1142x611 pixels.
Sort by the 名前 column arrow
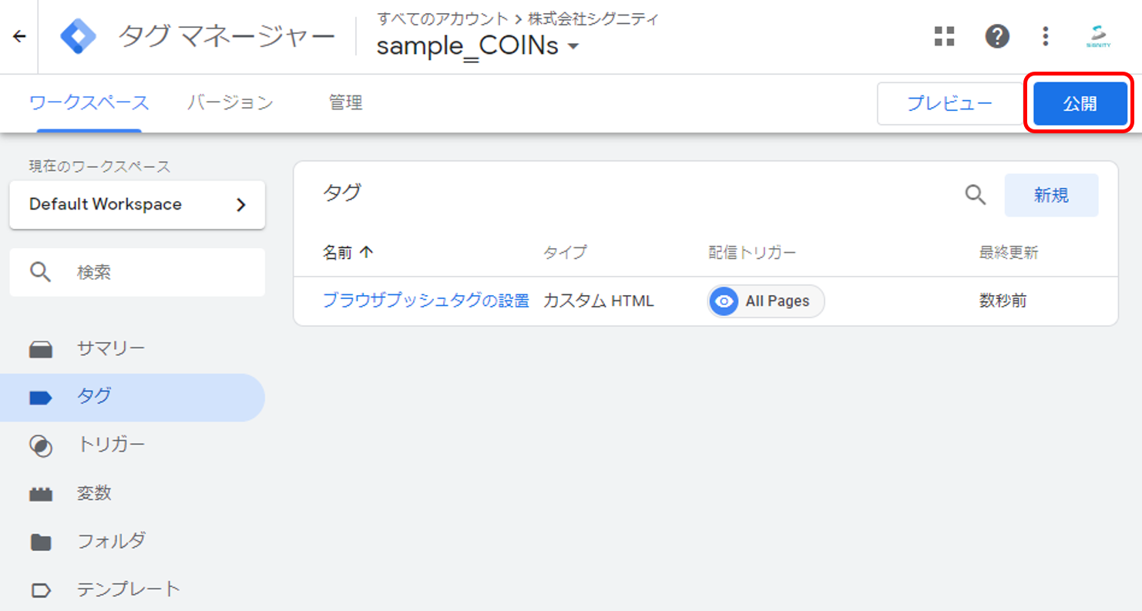(367, 253)
